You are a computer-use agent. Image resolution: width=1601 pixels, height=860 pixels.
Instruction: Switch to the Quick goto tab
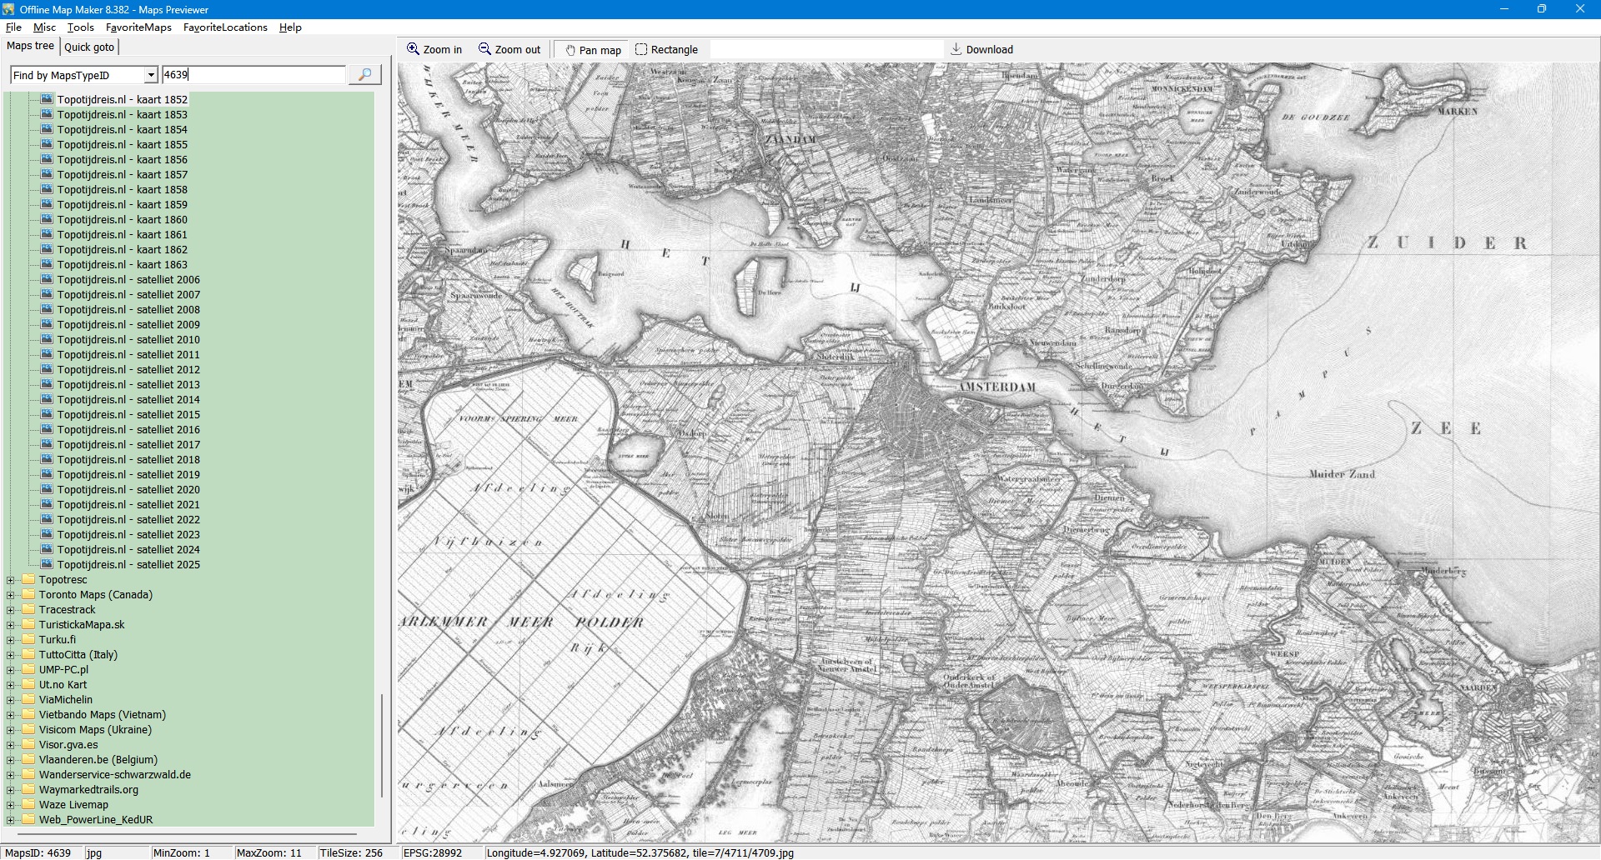(x=89, y=47)
